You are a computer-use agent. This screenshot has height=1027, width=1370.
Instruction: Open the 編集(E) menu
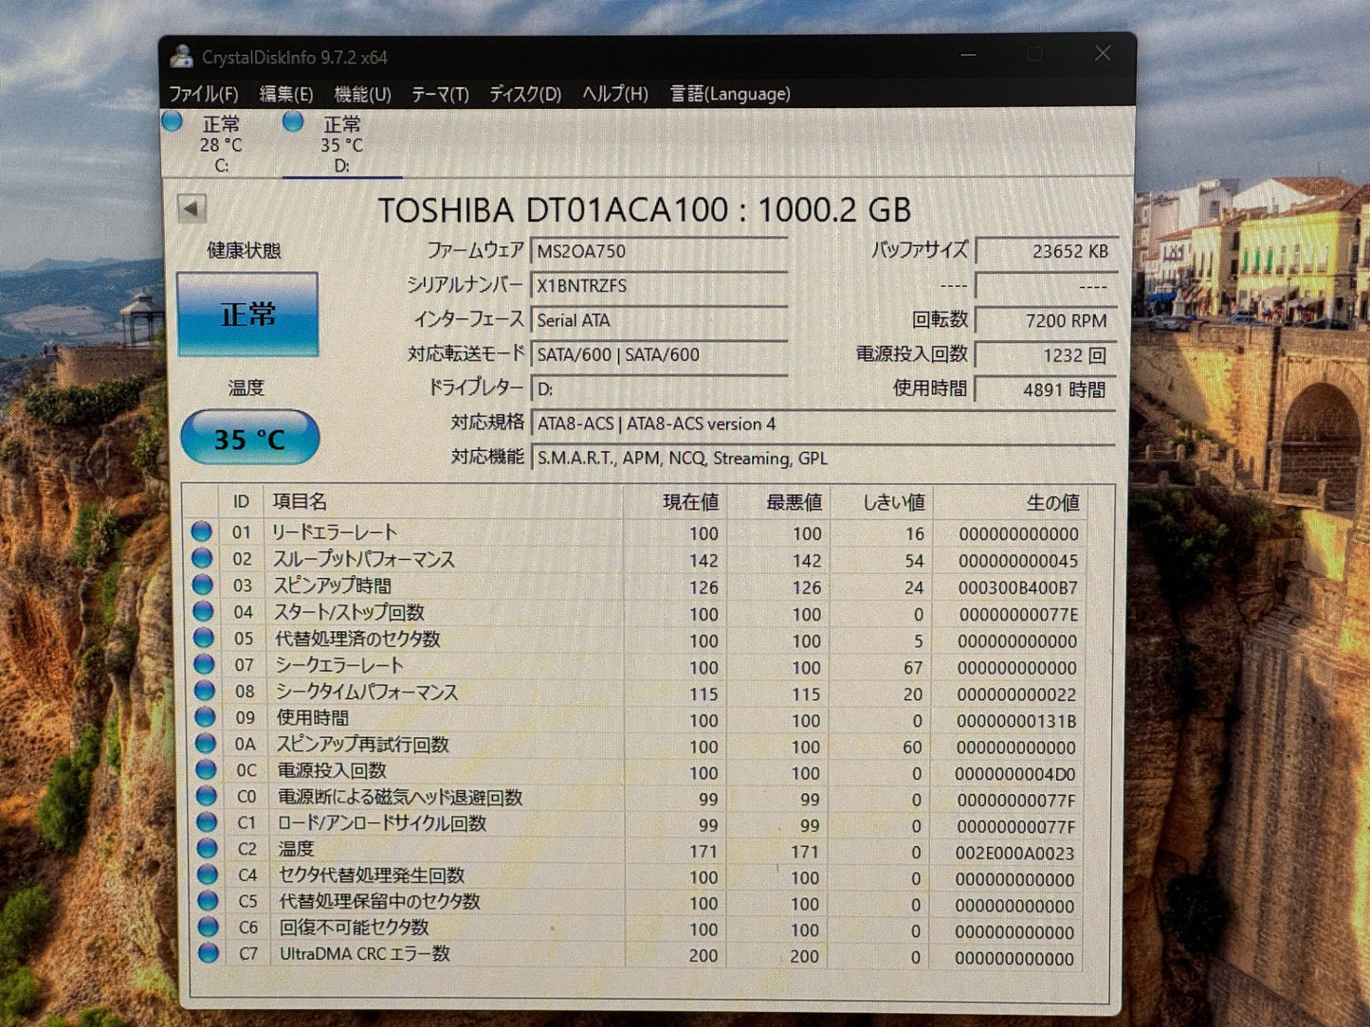[x=286, y=94]
